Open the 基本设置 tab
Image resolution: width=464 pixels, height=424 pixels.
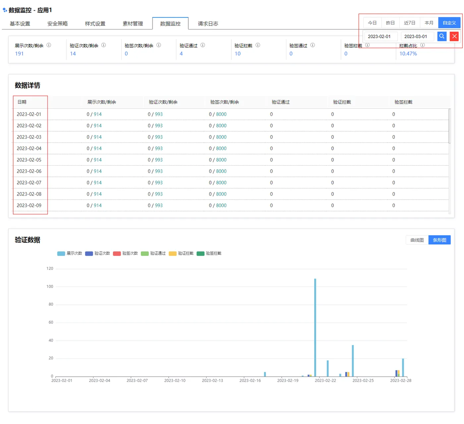[x=20, y=24]
